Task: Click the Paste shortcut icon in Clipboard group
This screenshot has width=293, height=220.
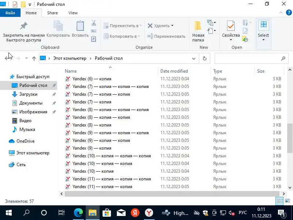Action: pos(94,39)
